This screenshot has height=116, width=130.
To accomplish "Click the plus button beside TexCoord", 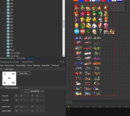I will [27, 91].
